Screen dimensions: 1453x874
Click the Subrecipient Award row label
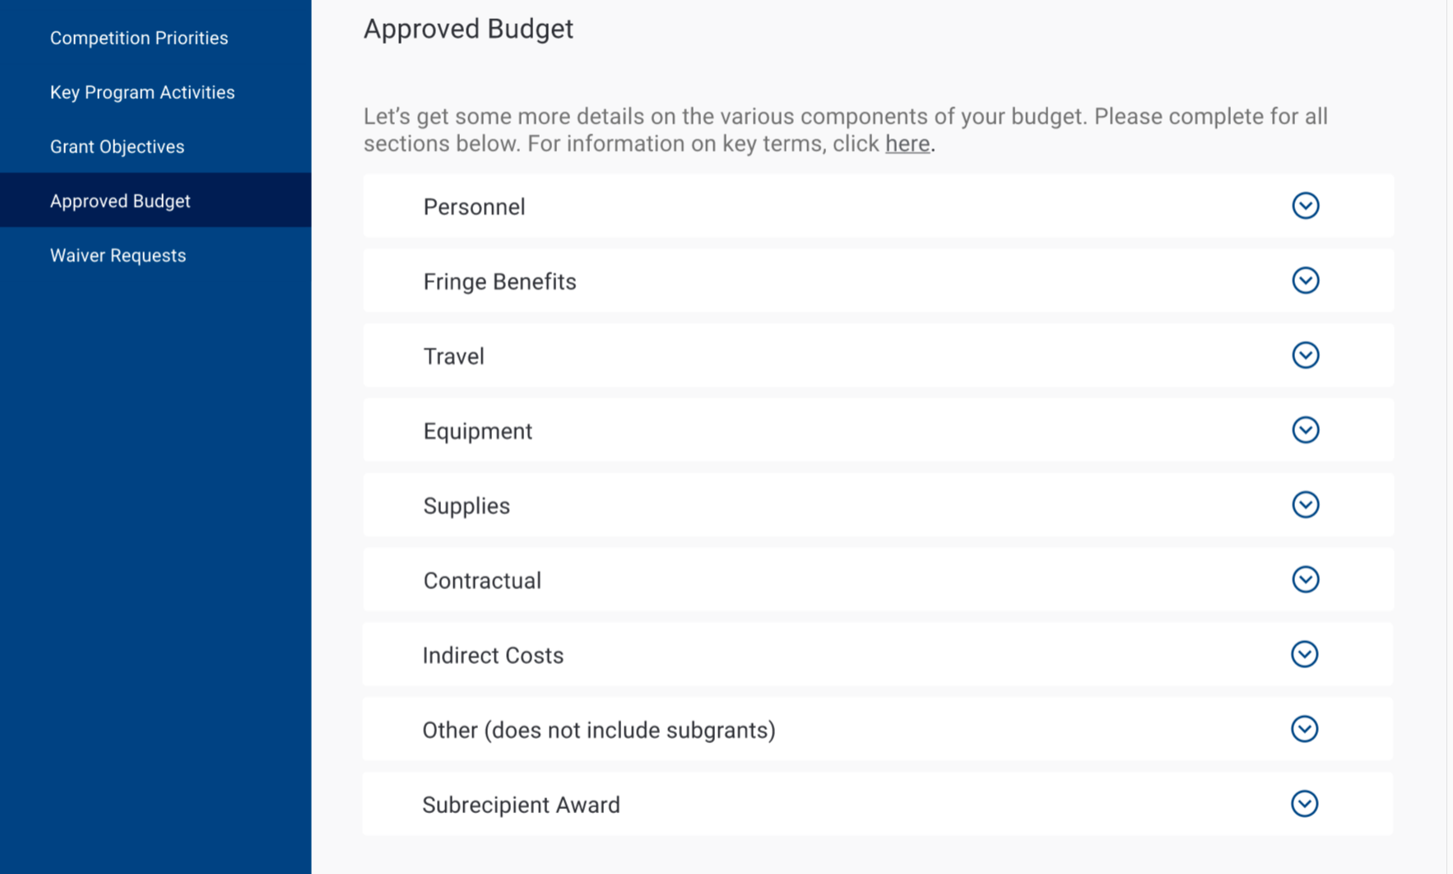click(x=521, y=805)
